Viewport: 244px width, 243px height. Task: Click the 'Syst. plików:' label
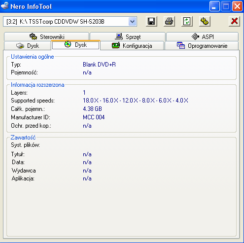(x=25, y=145)
